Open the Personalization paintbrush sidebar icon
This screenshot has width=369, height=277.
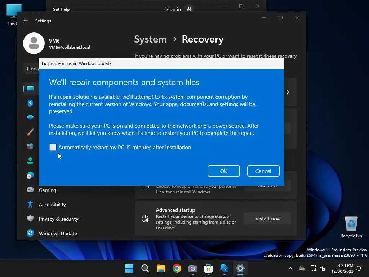[30, 132]
